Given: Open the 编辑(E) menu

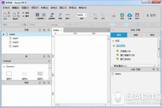Looking at the screenshot, I should [16, 8].
